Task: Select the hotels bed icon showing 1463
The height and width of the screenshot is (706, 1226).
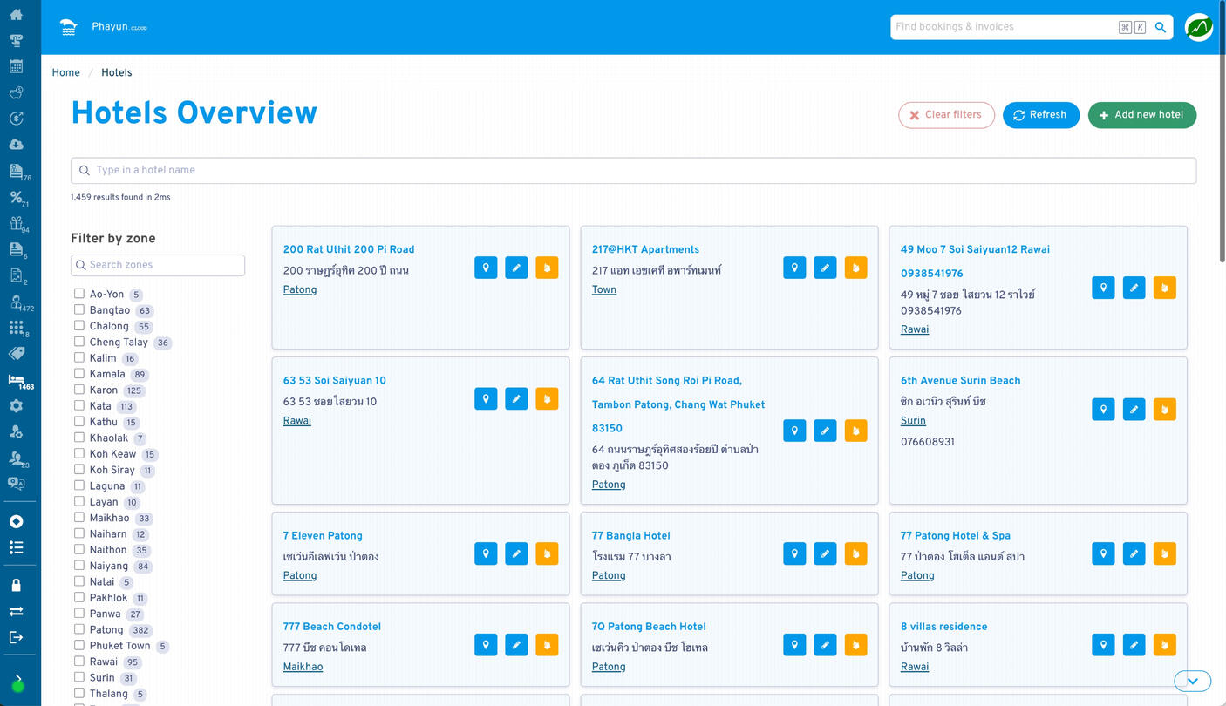Action: click(x=18, y=379)
